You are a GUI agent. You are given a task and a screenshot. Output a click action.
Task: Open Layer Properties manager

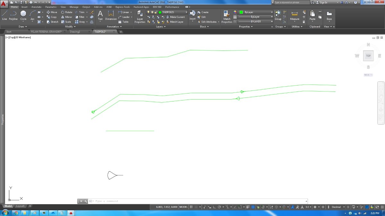140,17
